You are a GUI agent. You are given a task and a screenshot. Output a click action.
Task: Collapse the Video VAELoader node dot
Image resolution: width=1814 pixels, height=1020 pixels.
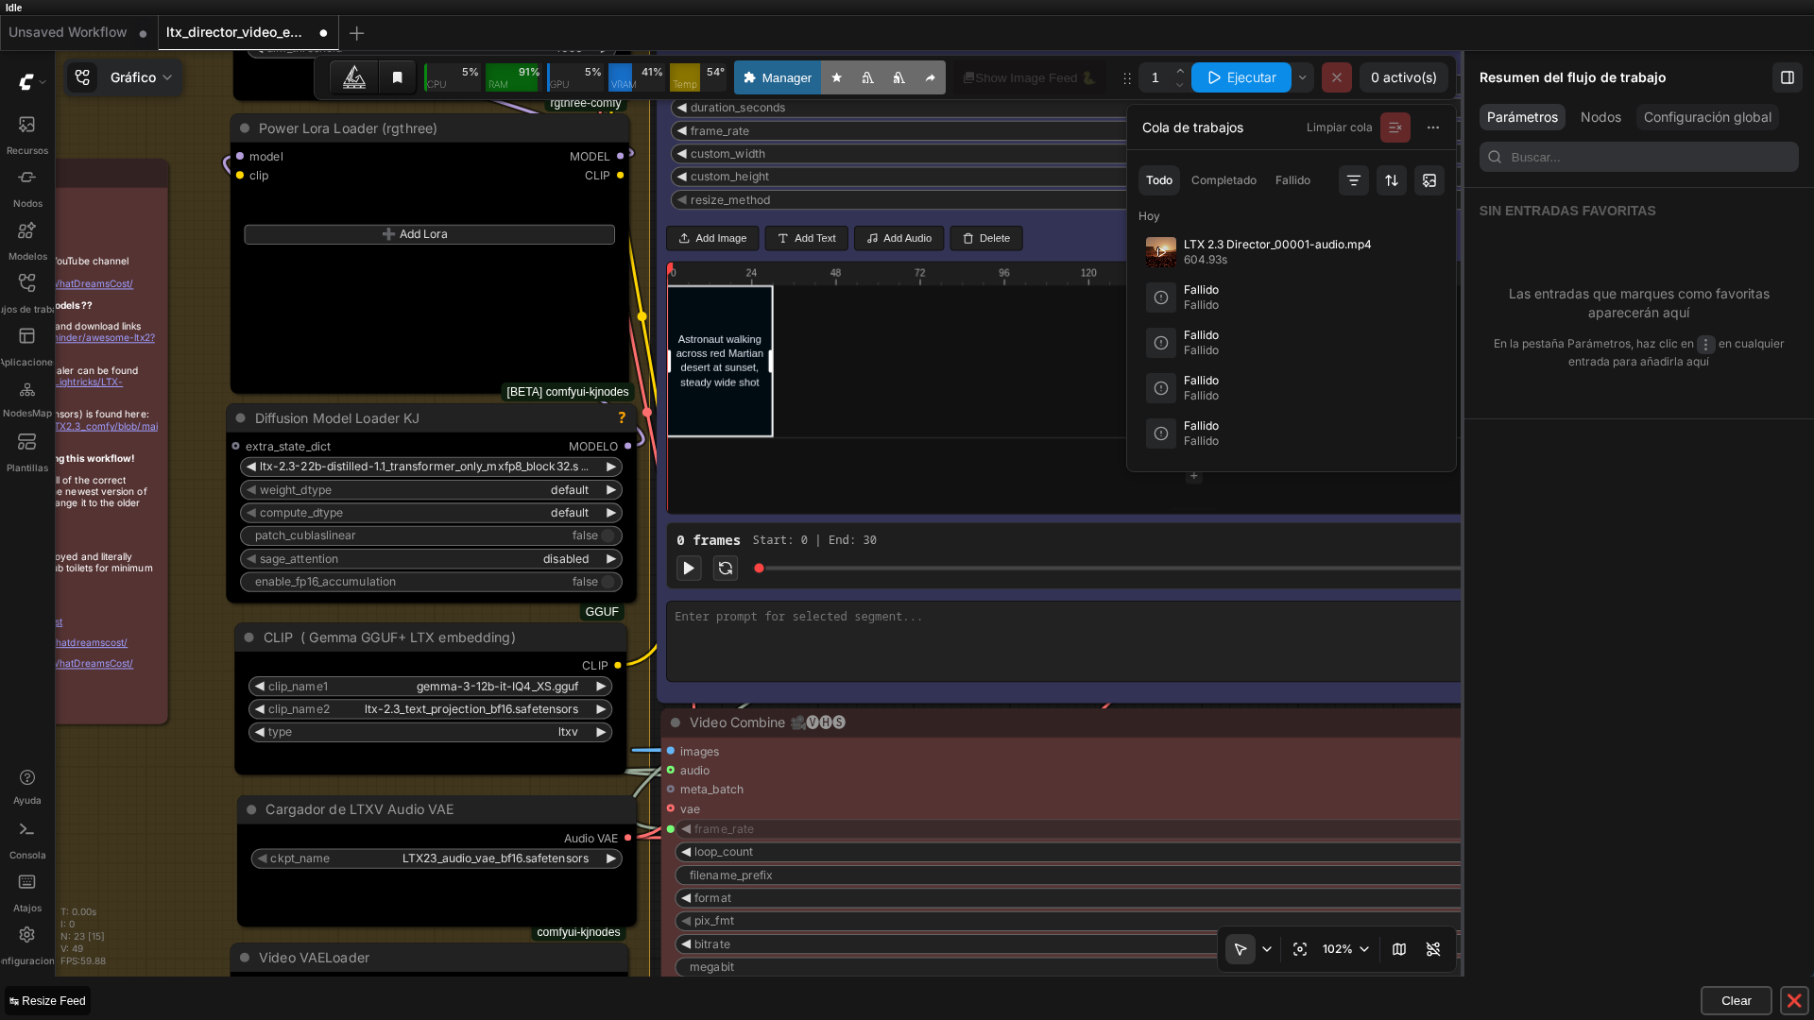245,958
